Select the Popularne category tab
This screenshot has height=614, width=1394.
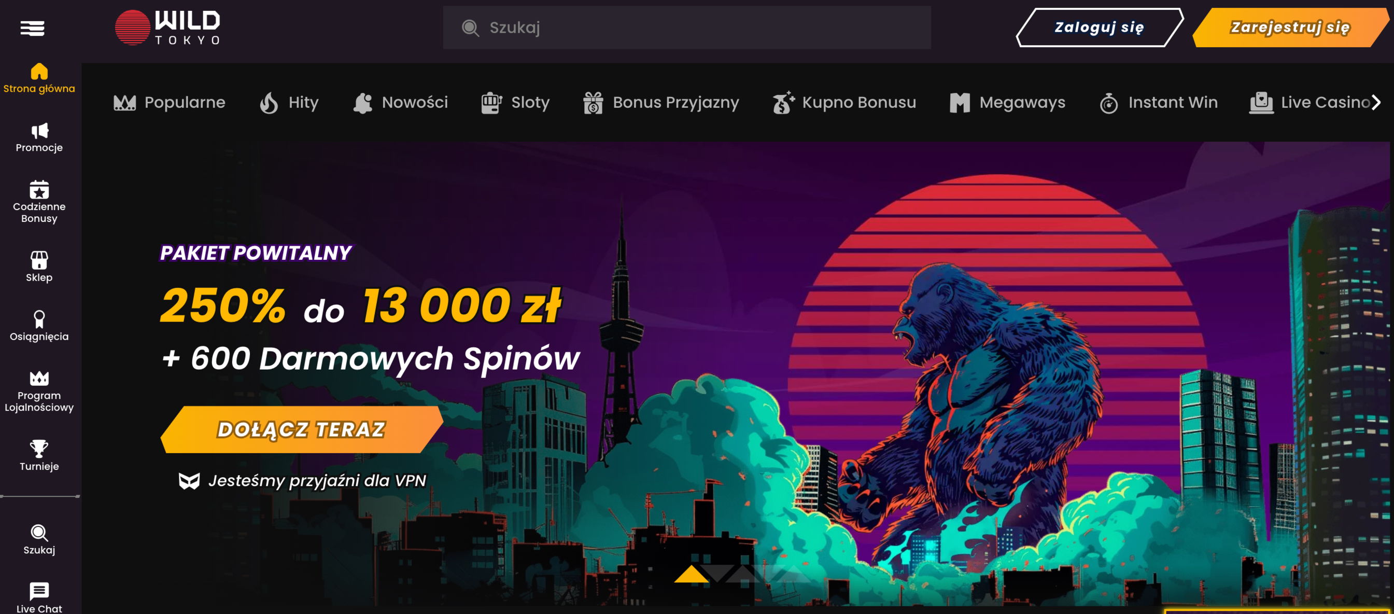click(170, 102)
